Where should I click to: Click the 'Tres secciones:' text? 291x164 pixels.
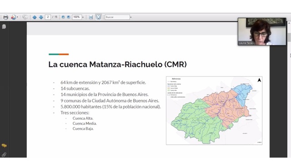[x=75, y=113]
